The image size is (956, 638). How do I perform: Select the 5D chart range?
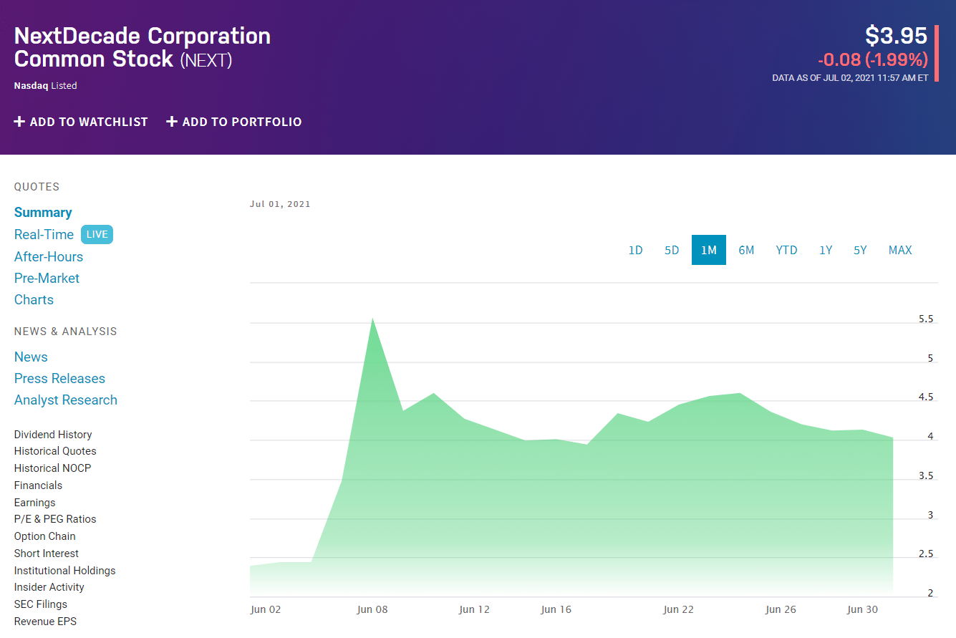point(672,250)
